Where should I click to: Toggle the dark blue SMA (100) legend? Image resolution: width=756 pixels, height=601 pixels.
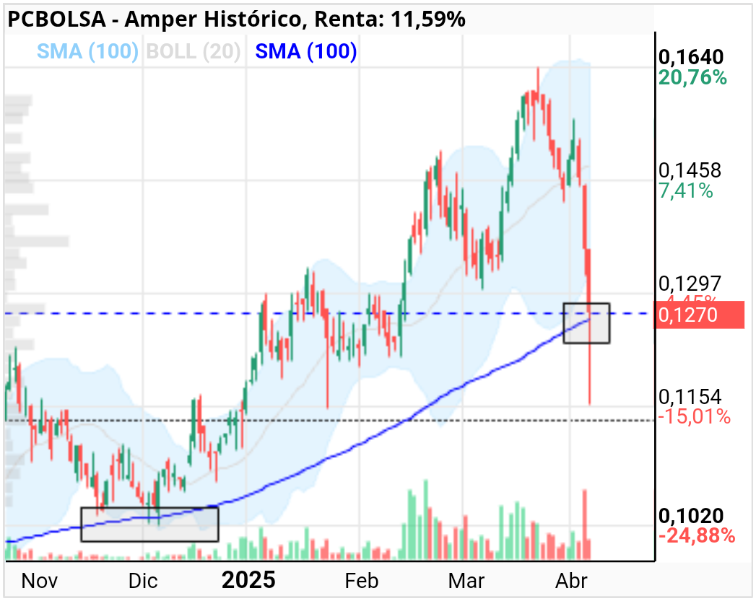(306, 51)
